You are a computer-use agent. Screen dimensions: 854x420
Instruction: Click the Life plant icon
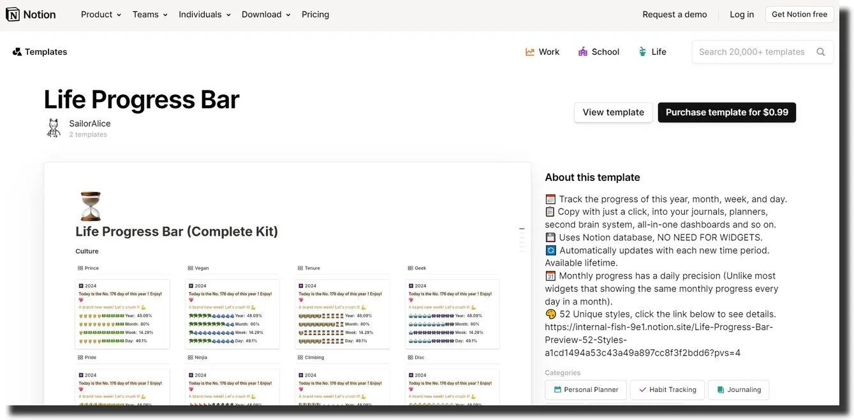pos(642,52)
